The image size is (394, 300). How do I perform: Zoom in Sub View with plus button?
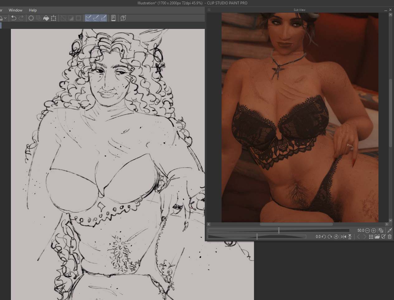[374, 230]
